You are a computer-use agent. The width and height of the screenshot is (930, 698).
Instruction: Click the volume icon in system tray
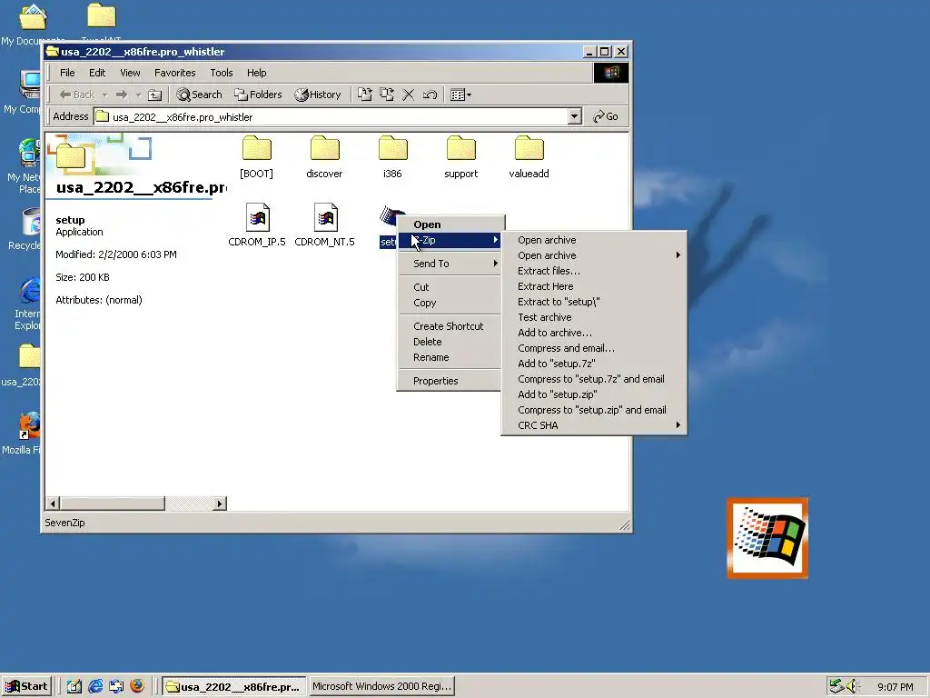coord(853,686)
